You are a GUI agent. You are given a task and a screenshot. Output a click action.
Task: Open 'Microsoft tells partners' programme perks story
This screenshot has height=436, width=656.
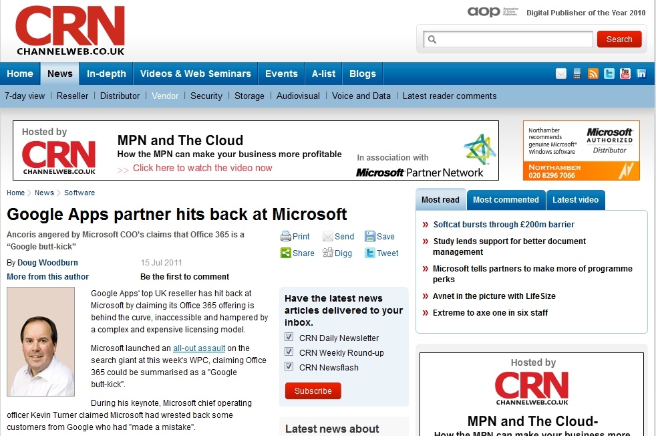click(x=532, y=274)
